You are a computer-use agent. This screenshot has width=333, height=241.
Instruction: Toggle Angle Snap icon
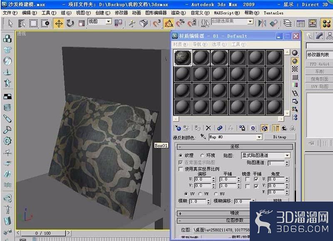point(169,23)
